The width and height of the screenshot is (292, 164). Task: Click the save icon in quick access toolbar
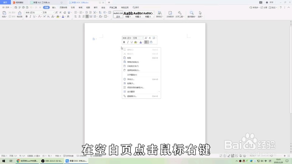[16, 7]
